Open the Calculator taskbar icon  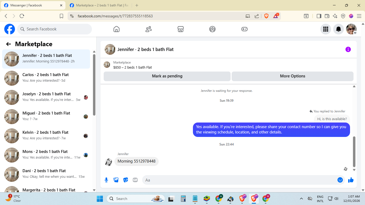(183, 199)
